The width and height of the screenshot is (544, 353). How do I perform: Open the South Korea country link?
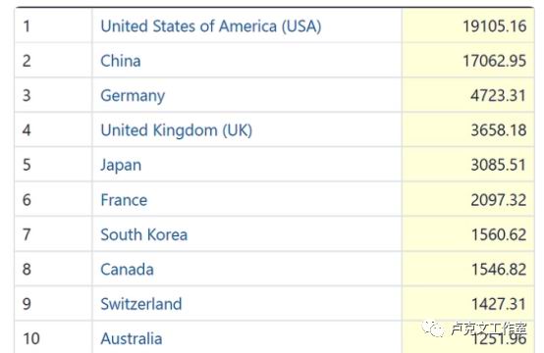[144, 234]
